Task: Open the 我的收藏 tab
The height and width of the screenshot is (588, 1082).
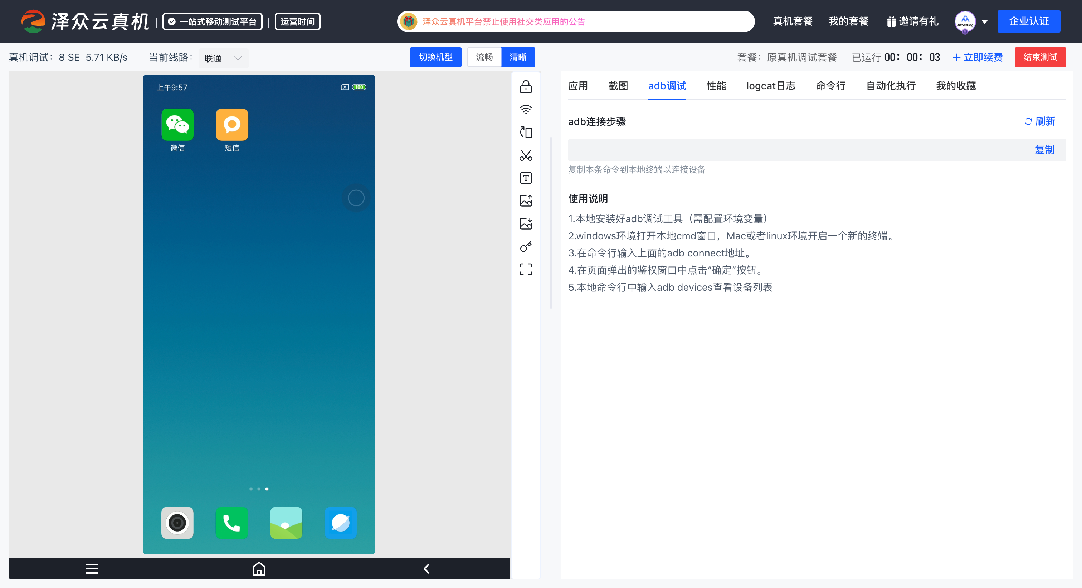Action: (956, 86)
